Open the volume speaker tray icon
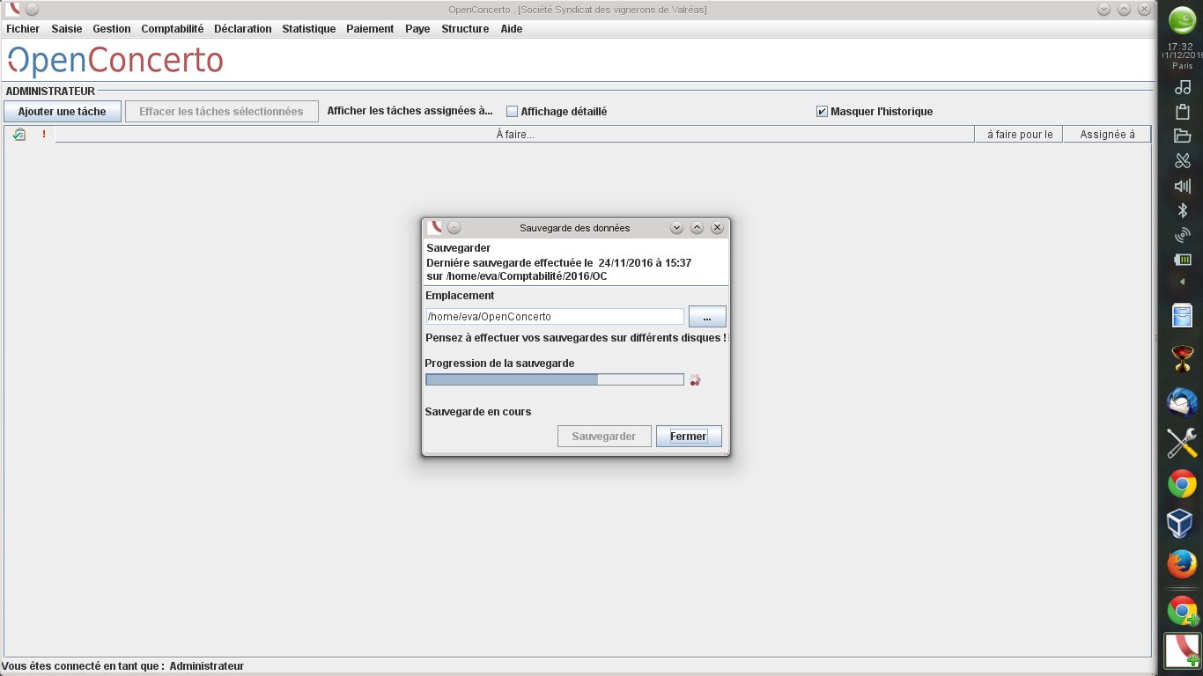 click(1183, 186)
